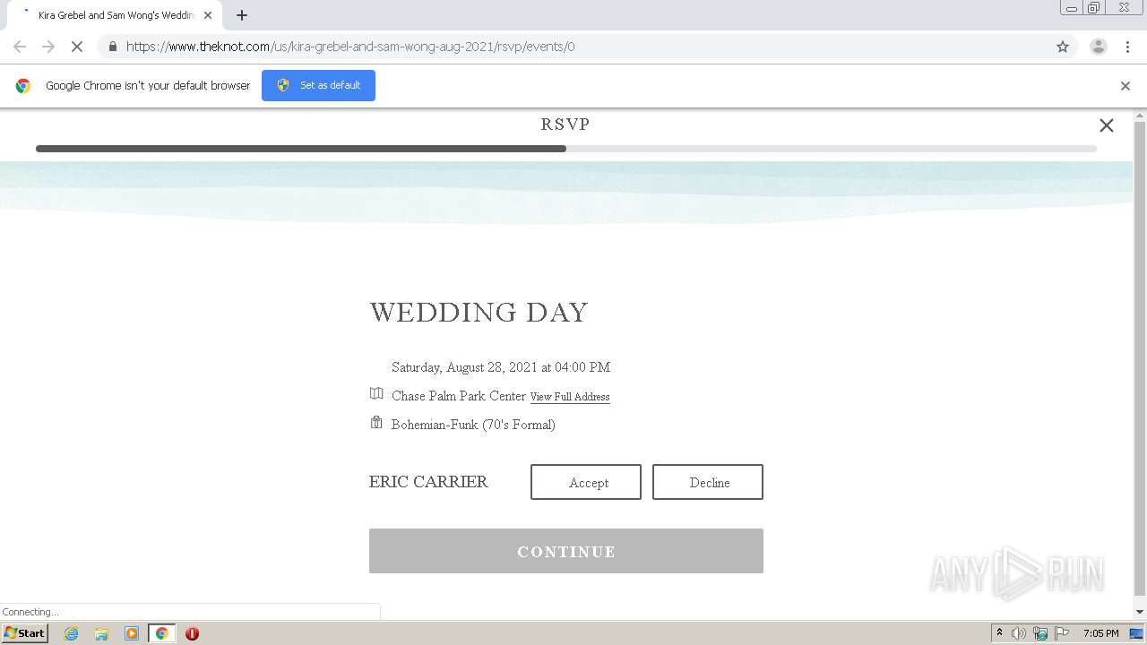Click the Chrome logo in the infobar
Image resolution: width=1147 pixels, height=645 pixels.
click(23, 86)
